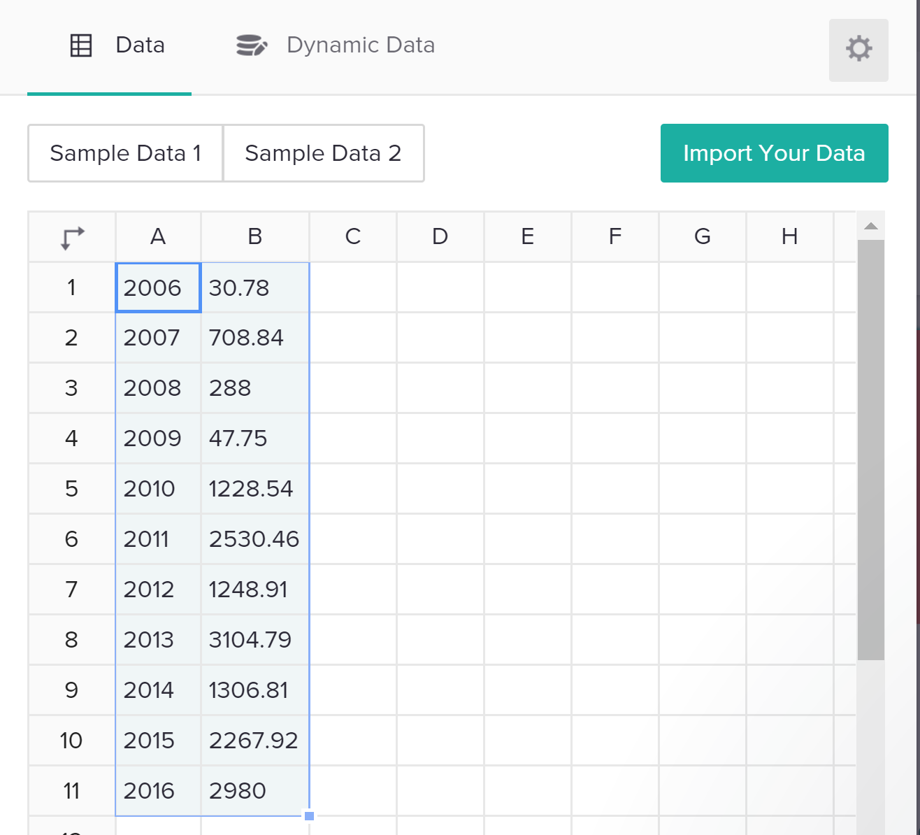Click cell containing 2006
Viewport: 920px width, 835px height.
pos(158,287)
